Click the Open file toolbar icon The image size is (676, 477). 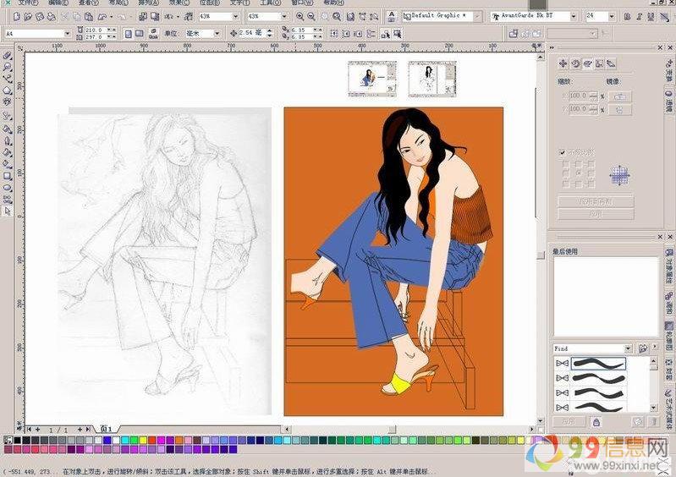28,16
